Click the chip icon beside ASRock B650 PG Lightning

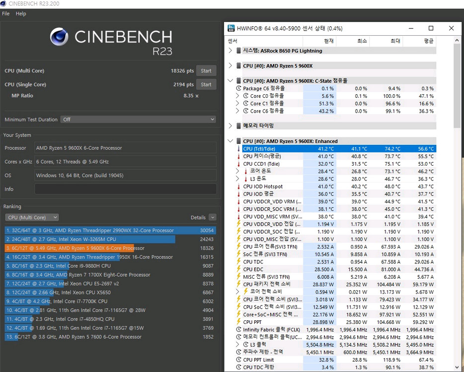[240, 50]
